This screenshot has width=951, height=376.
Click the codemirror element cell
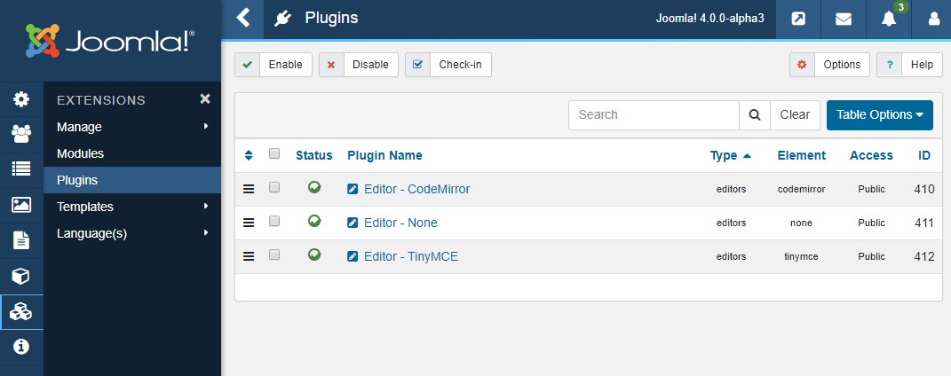(x=801, y=190)
